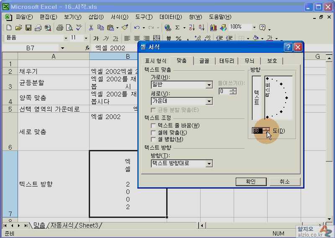Sort descending with the toolbar icon
The image size is (335, 238).
point(201,28)
